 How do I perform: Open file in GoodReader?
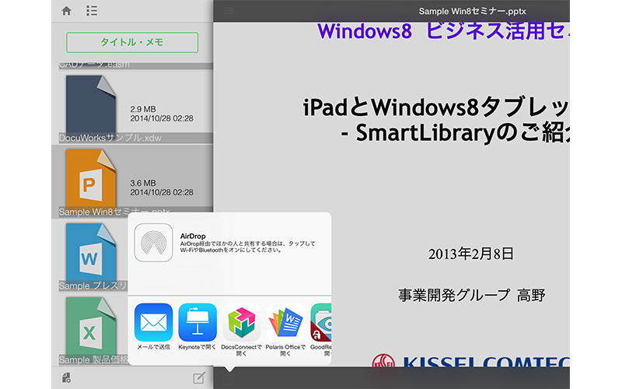pyautogui.click(x=321, y=322)
